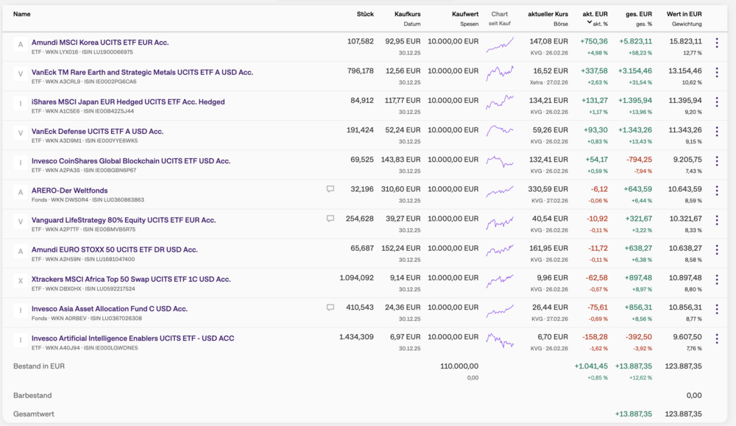Click the Chart seit Kauf column header
The image size is (736, 426).
point(500,18)
